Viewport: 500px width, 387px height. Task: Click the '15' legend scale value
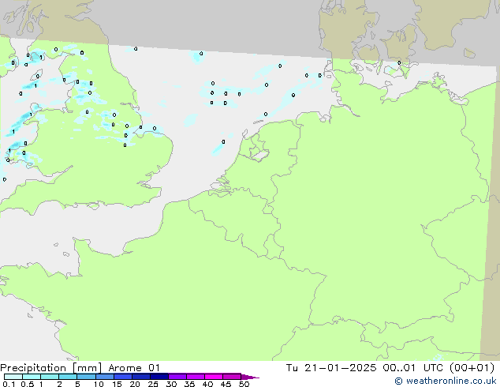click(117, 384)
